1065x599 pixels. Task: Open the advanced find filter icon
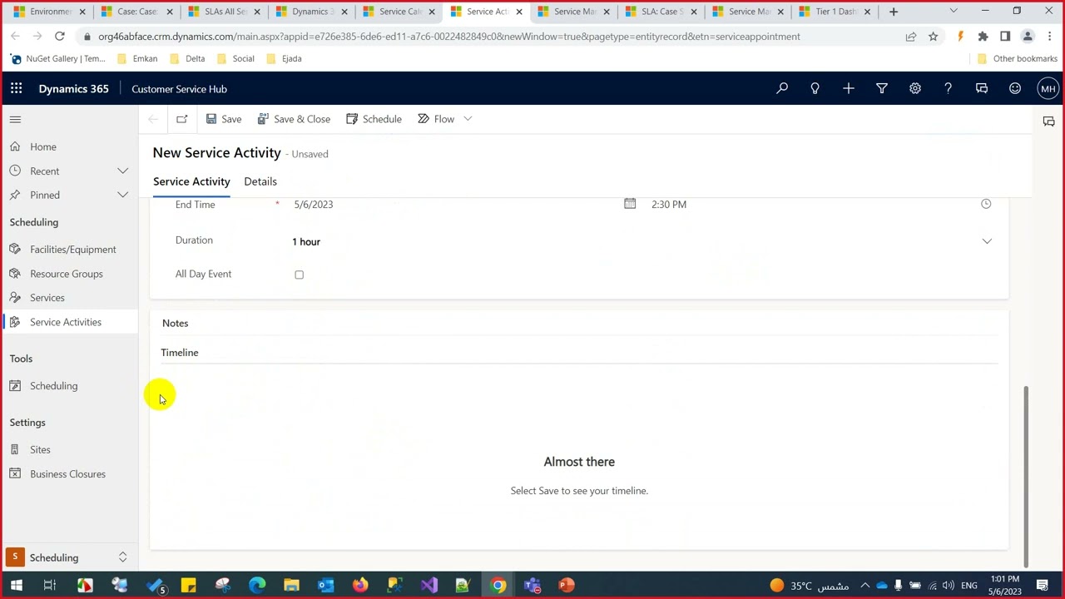click(882, 88)
